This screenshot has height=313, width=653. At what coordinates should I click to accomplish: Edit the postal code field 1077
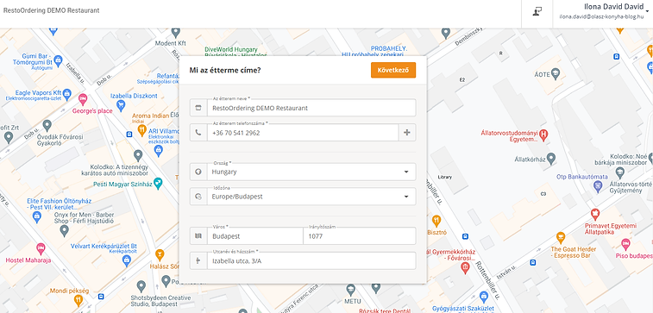point(360,236)
